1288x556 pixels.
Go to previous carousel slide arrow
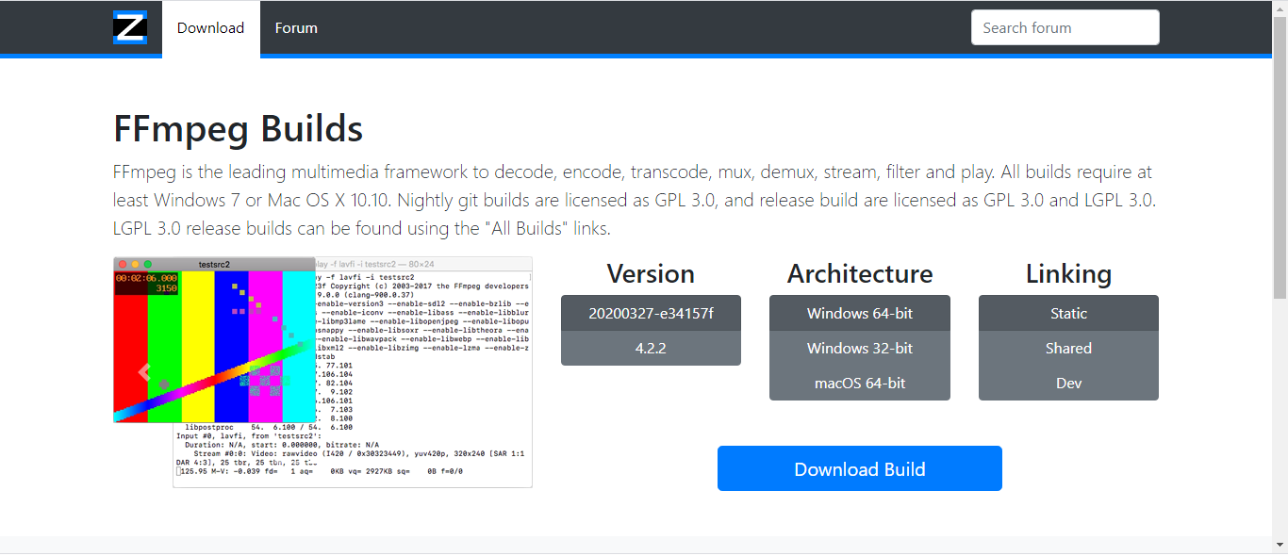point(144,371)
